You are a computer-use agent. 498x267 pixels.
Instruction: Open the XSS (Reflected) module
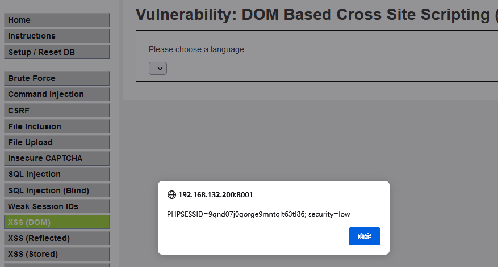(x=56, y=238)
